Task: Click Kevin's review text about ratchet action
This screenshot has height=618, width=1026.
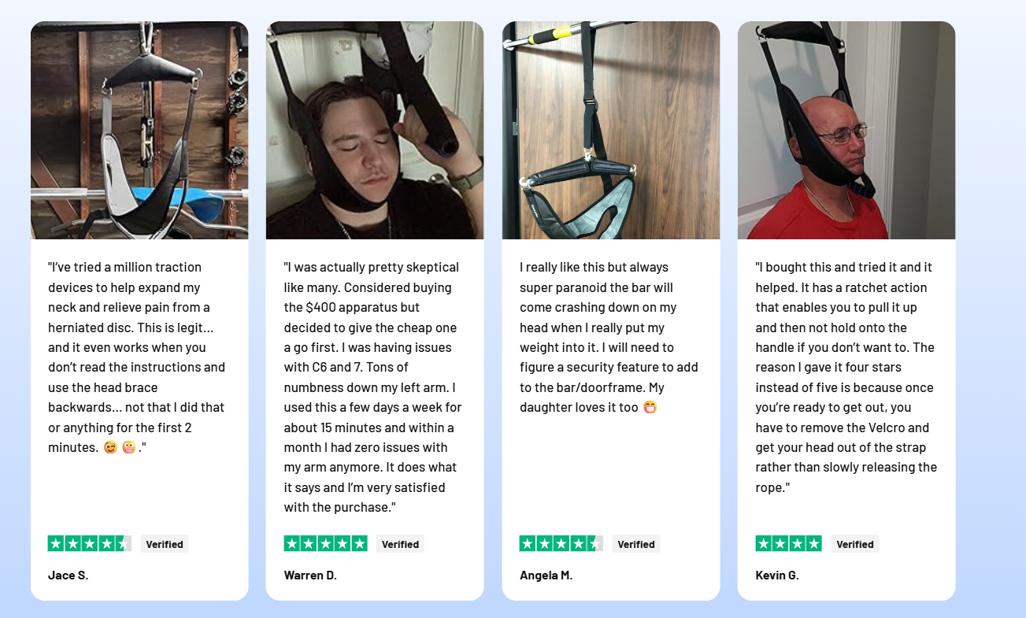Action: point(846,377)
